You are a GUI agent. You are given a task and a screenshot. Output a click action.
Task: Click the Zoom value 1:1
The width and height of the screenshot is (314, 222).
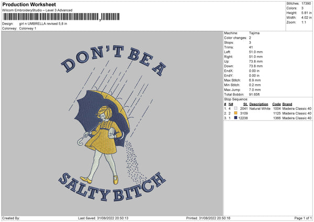coord(304,22)
